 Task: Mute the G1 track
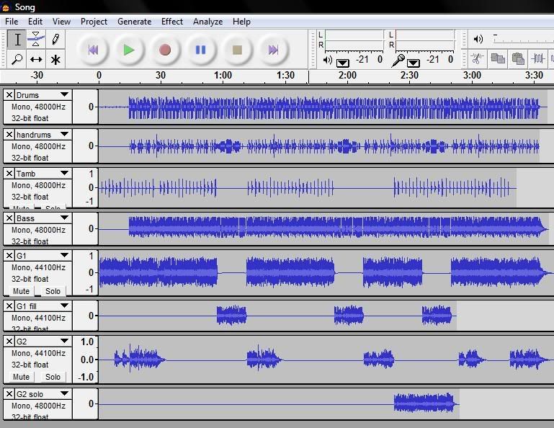click(x=21, y=291)
